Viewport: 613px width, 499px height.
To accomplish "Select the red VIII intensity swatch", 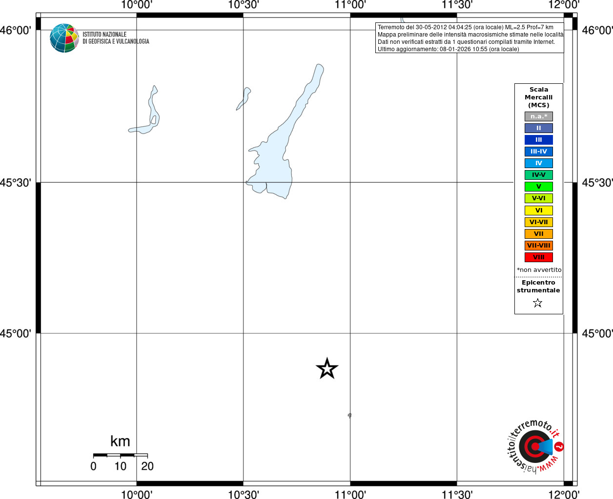I will [539, 257].
